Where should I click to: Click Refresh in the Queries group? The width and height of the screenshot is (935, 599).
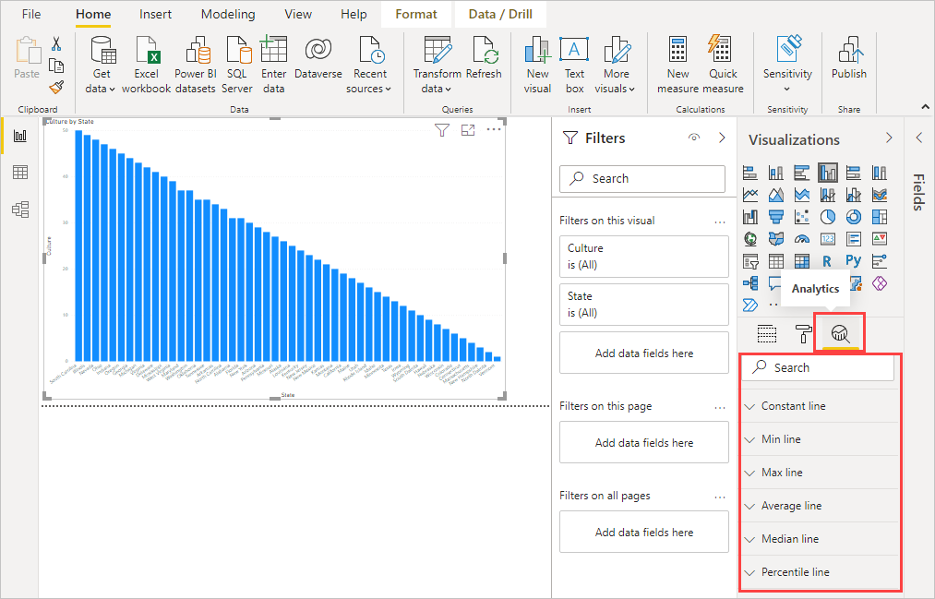coord(484,55)
